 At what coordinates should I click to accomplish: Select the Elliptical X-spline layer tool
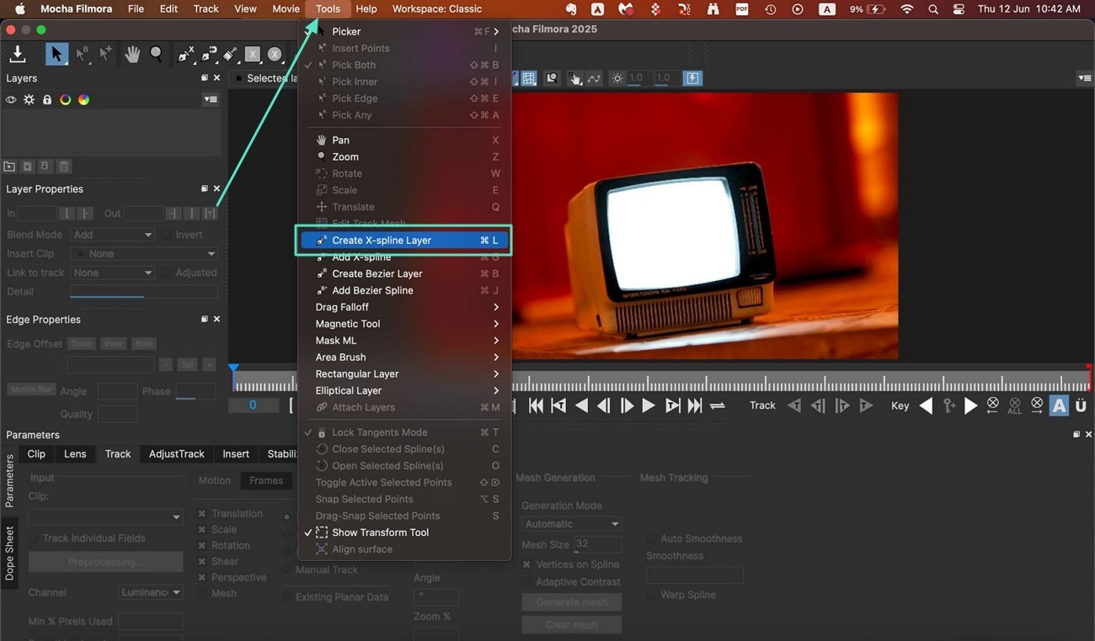pos(275,55)
